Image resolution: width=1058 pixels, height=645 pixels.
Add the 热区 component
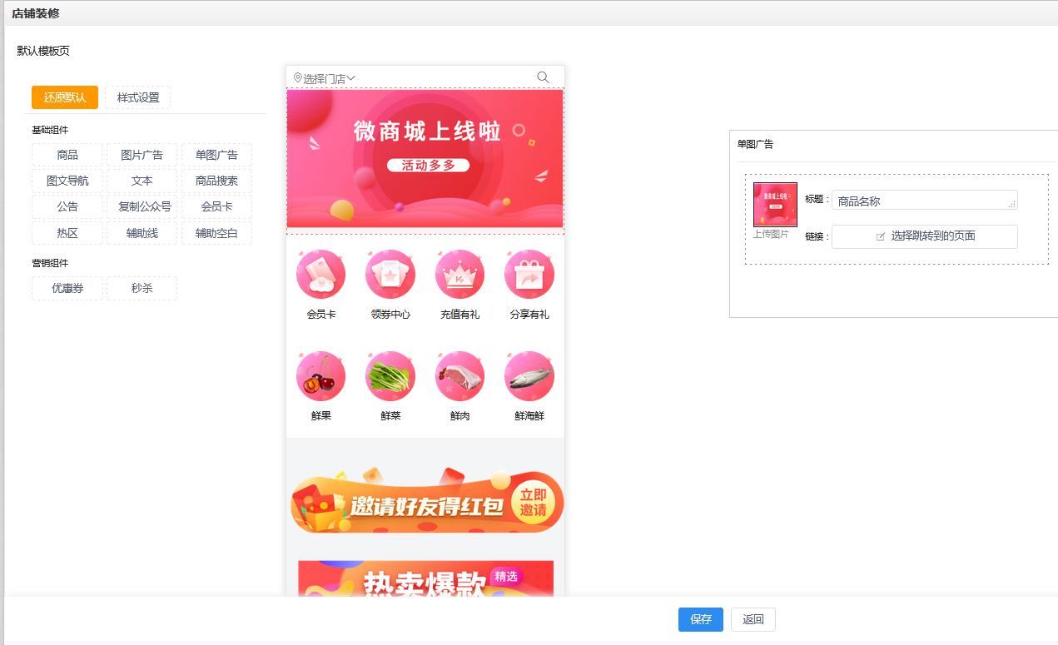point(67,233)
